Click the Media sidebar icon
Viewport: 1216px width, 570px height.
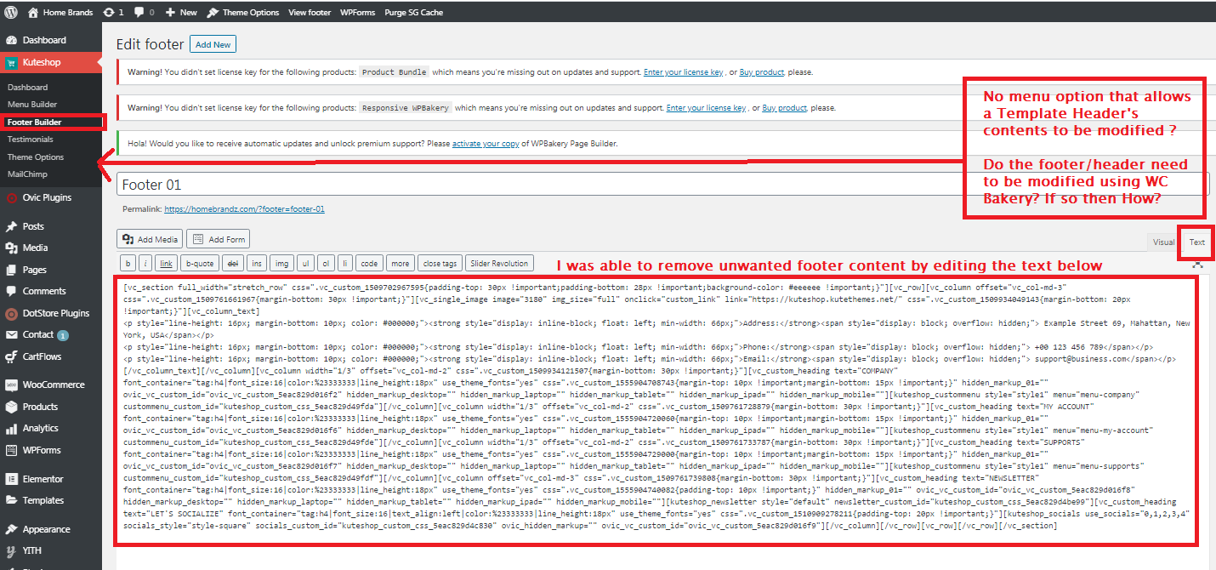pos(11,248)
